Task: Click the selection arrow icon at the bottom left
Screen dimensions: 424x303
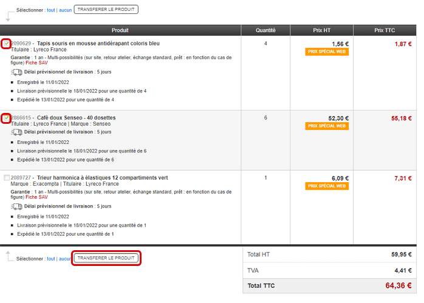Action: click(x=8, y=255)
